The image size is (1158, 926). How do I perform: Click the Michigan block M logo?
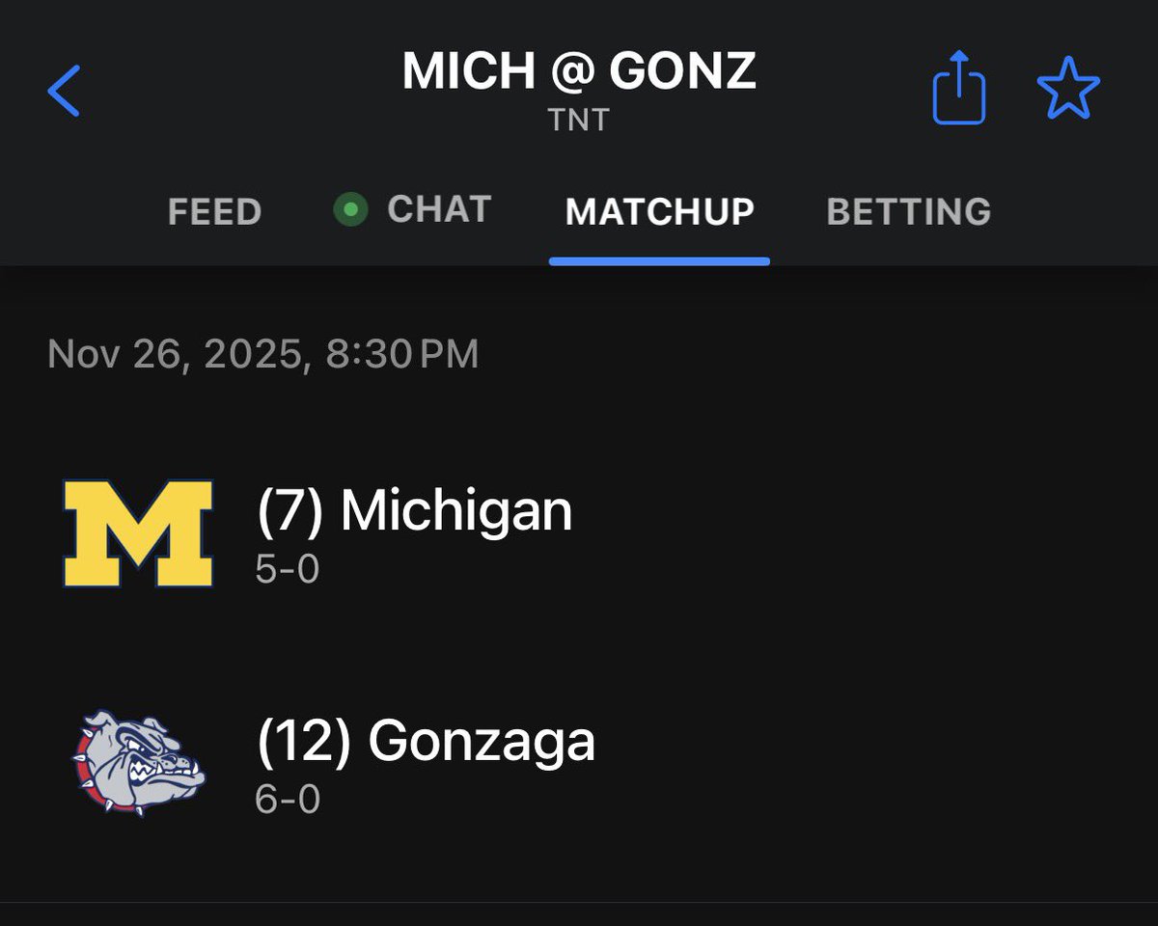click(x=138, y=533)
